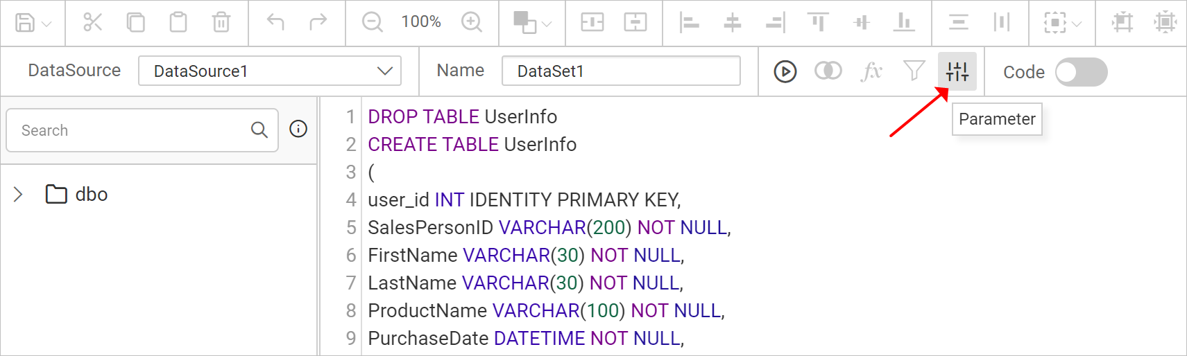Distribute items vertically icon
The height and width of the screenshot is (356, 1187).
click(959, 22)
